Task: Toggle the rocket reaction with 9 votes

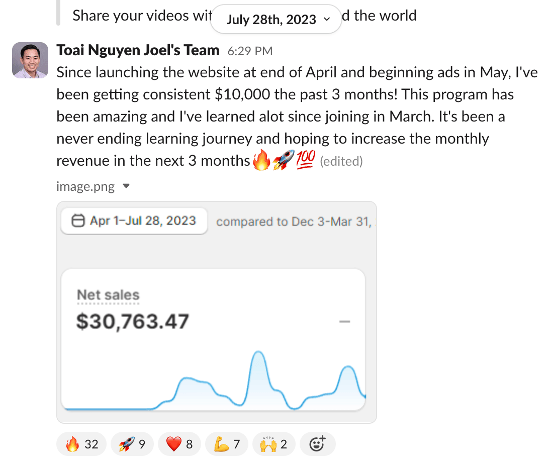Action: click(131, 444)
